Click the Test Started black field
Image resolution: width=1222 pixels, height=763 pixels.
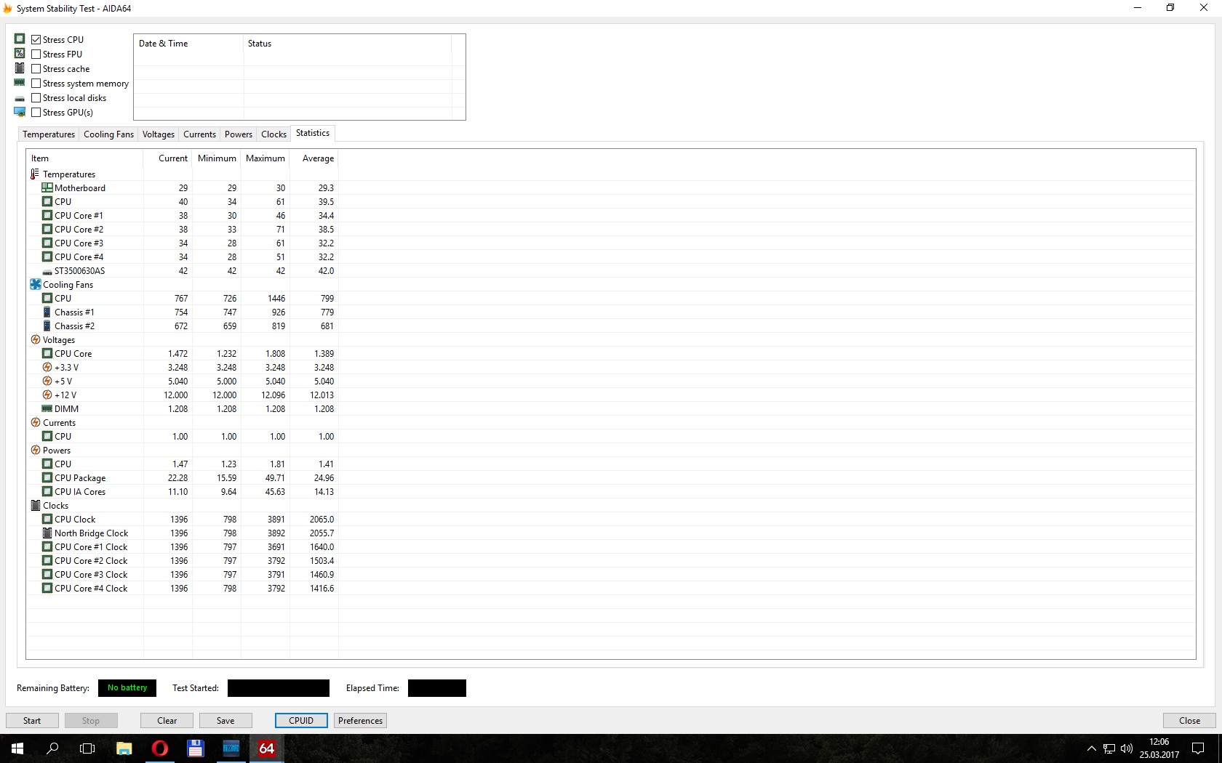[x=279, y=688]
